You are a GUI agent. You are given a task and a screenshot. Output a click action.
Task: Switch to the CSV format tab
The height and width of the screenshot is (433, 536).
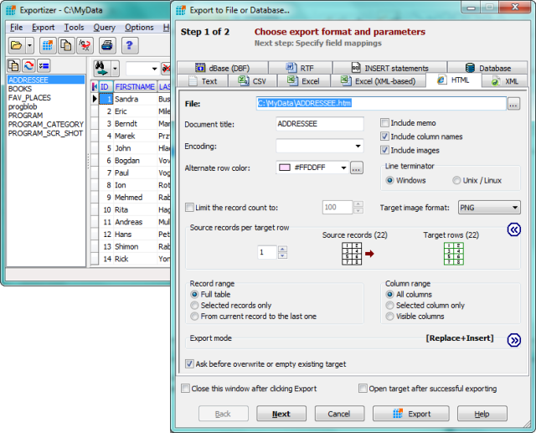click(x=254, y=81)
